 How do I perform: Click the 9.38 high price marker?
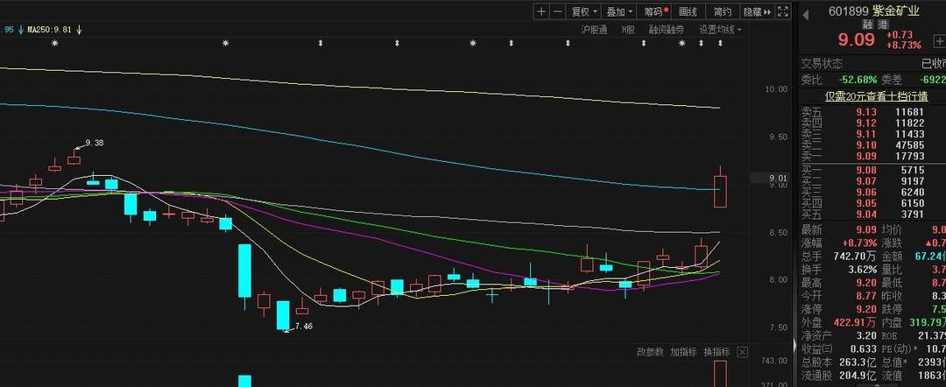click(94, 143)
